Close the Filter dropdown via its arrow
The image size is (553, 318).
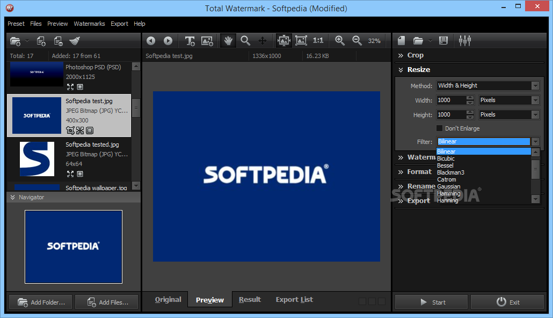click(535, 141)
